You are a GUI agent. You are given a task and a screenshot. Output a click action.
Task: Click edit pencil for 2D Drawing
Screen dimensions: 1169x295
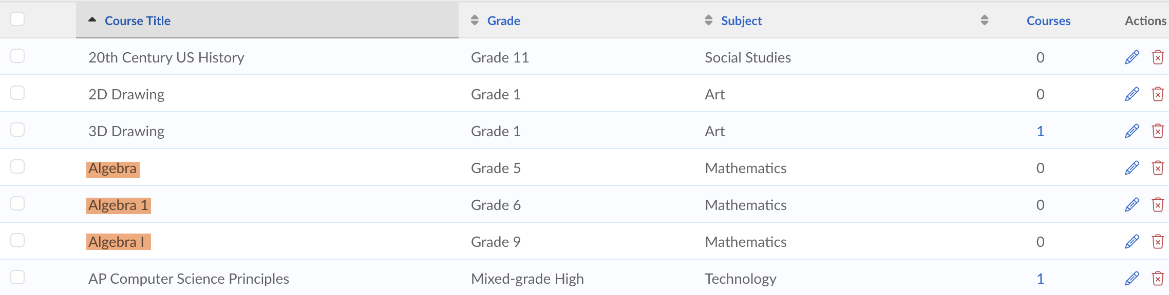pos(1132,94)
